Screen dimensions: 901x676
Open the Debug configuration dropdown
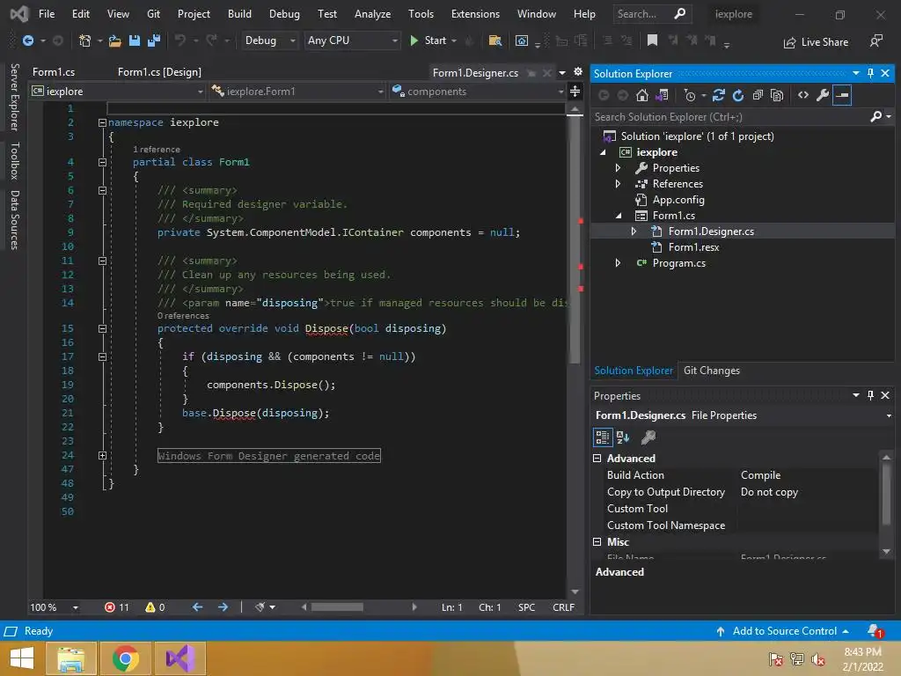(269, 40)
